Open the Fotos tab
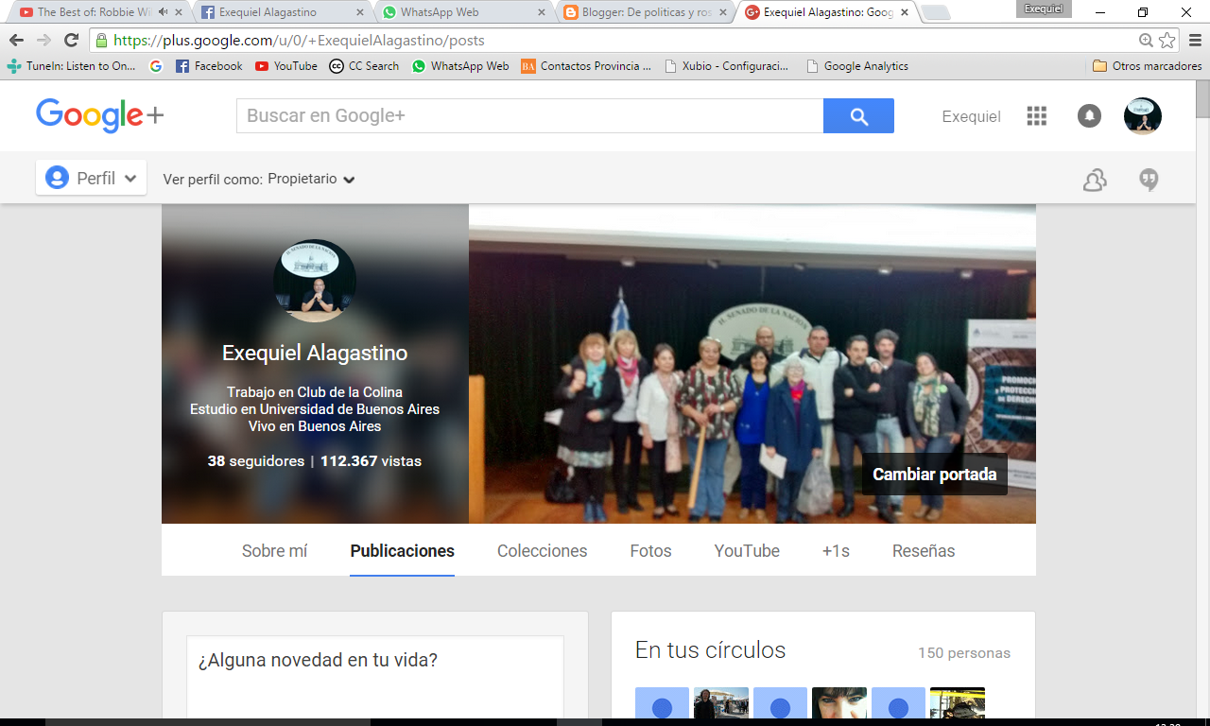 click(x=650, y=551)
